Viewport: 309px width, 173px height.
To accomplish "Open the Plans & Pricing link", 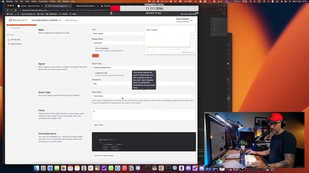I will tap(71, 20).
